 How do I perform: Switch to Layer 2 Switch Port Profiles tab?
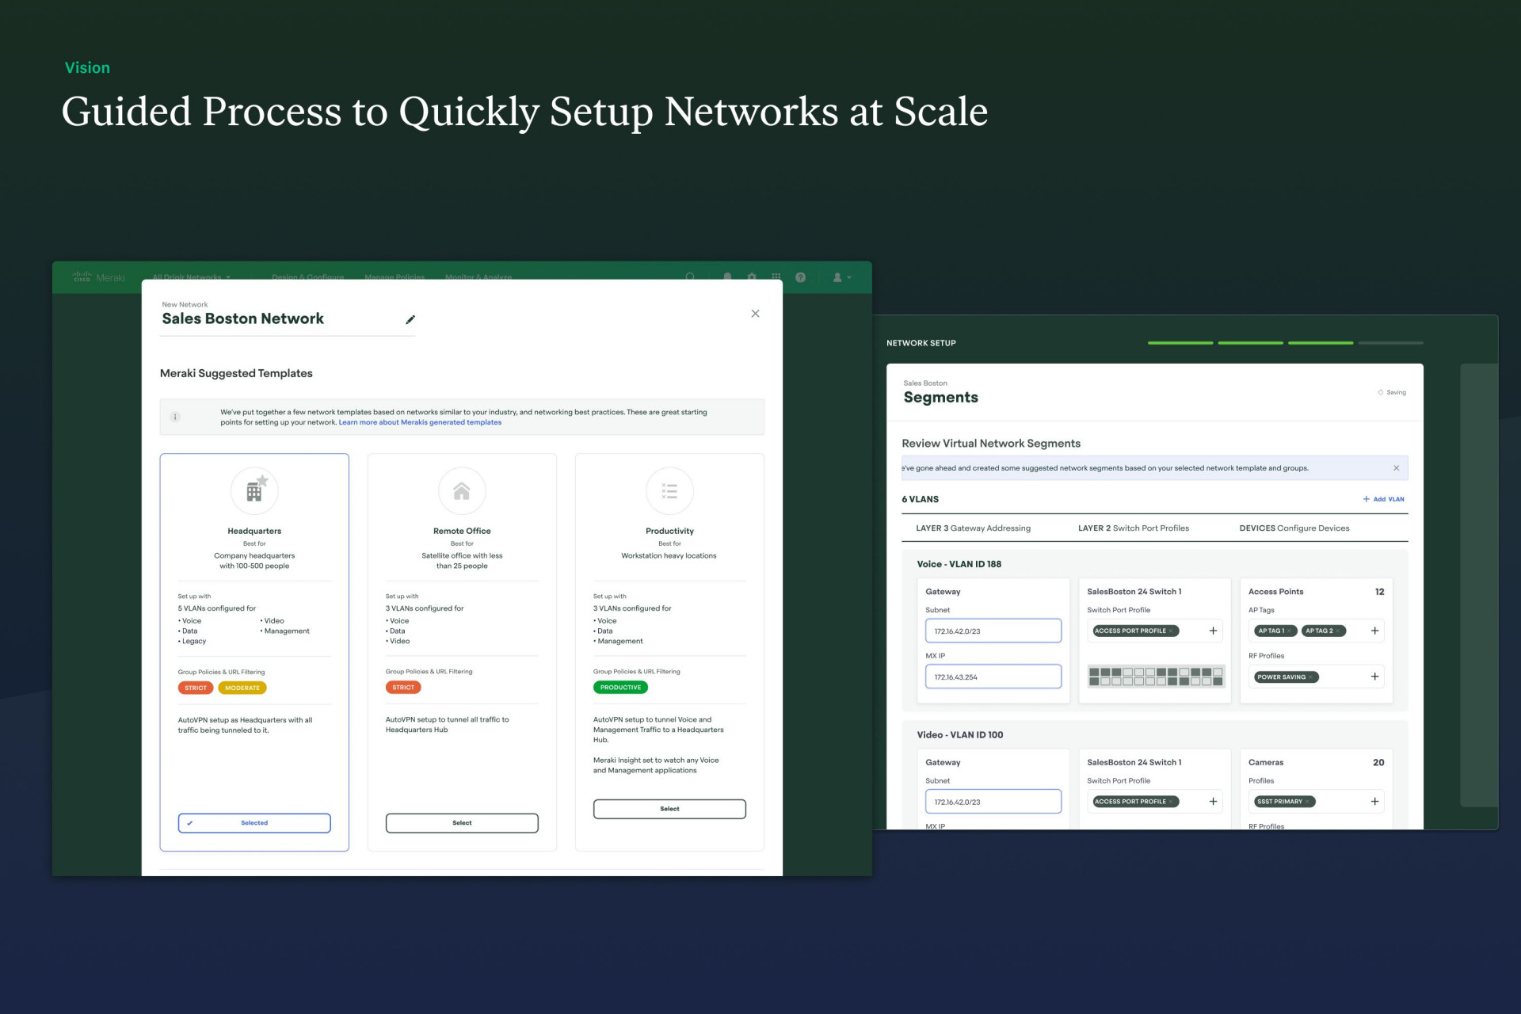(1133, 528)
